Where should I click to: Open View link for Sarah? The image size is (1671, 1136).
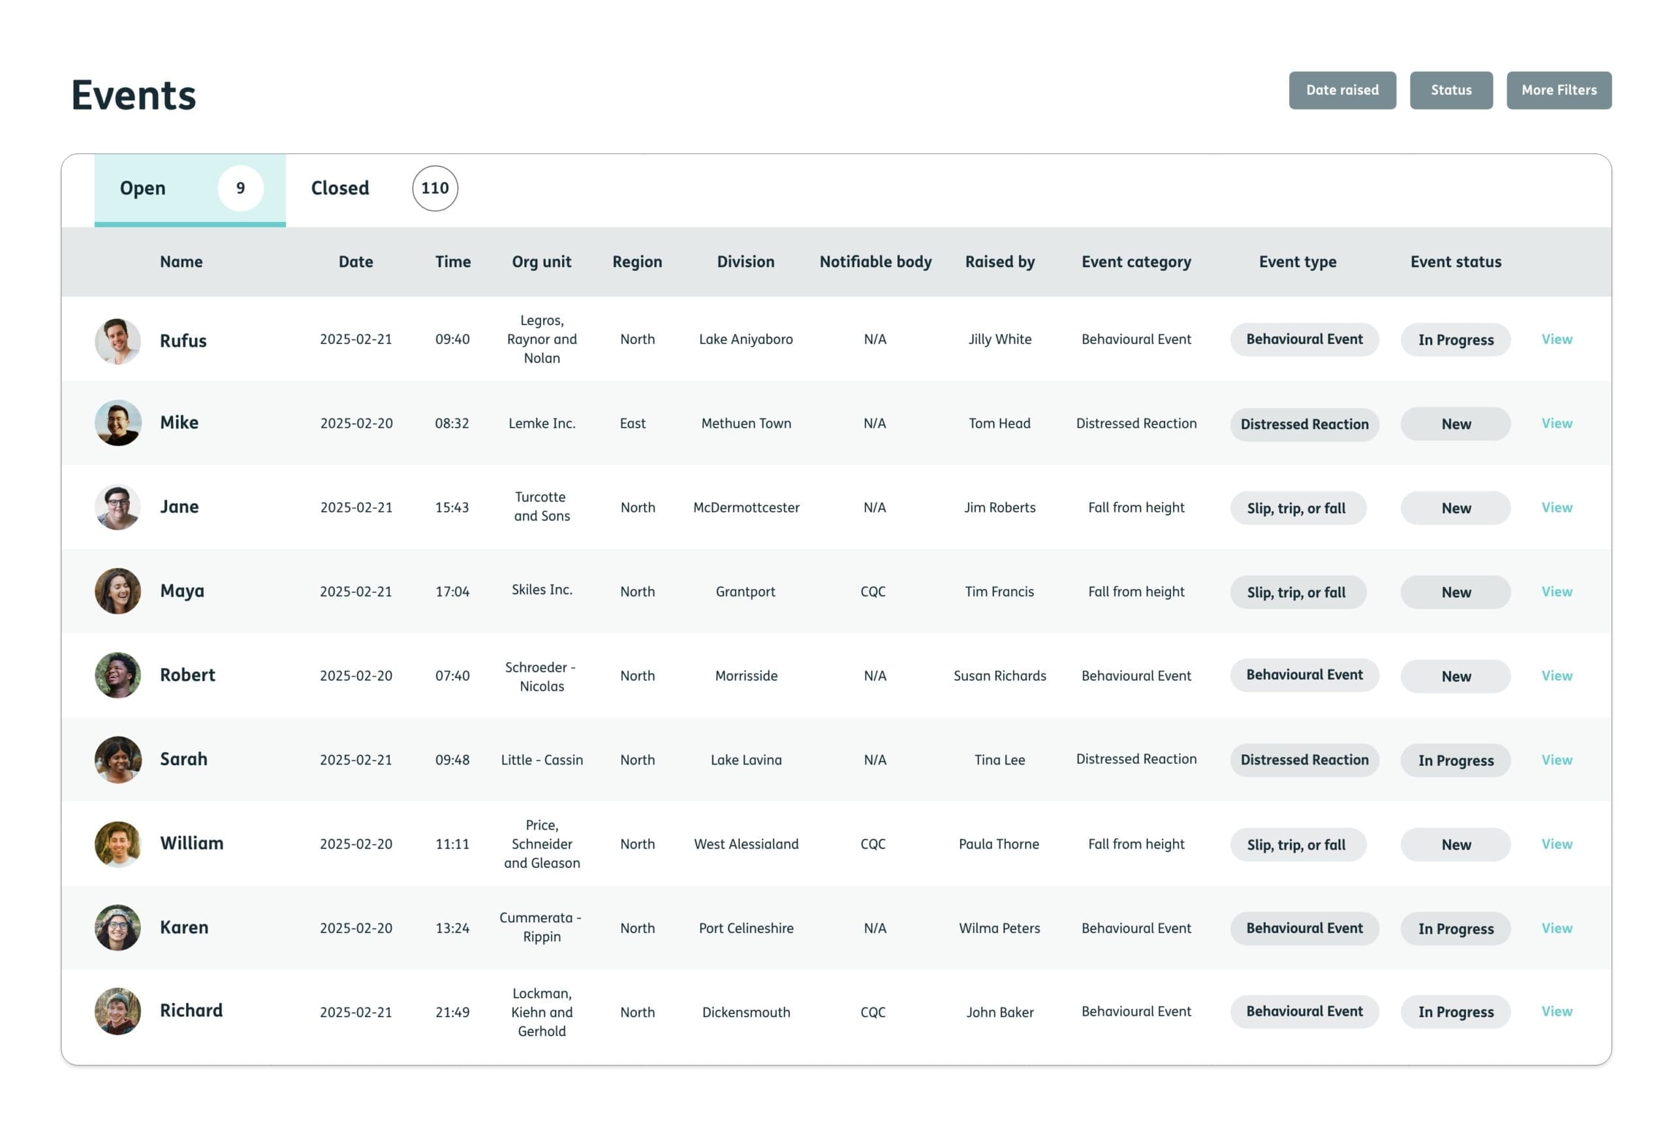[1556, 760]
